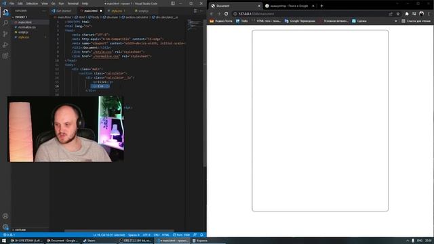The width and height of the screenshot is (434, 244).
Task: Open Chrome three-dot menu
Action: pos(429,14)
